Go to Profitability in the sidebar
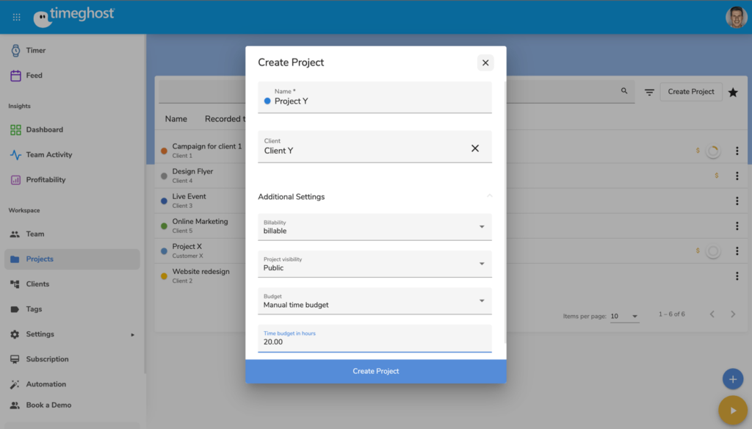The width and height of the screenshot is (752, 429). coord(46,180)
